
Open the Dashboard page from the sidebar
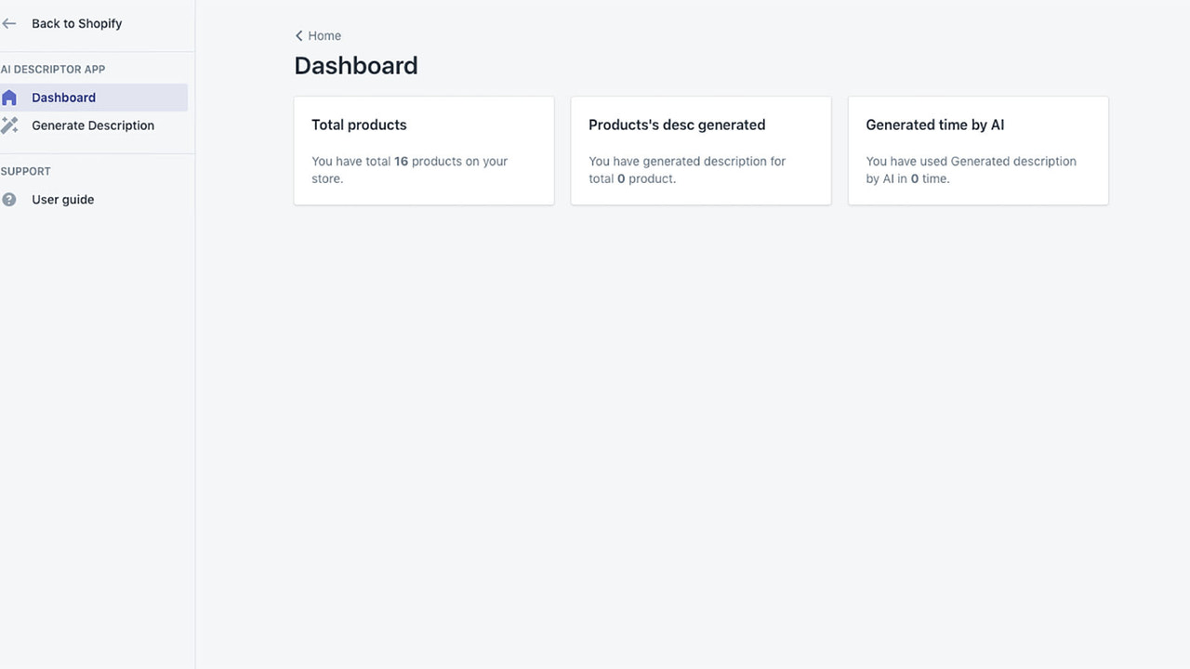click(x=63, y=97)
